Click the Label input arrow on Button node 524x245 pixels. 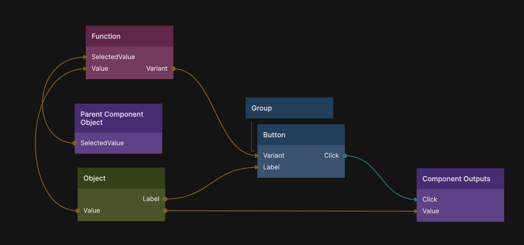257,167
